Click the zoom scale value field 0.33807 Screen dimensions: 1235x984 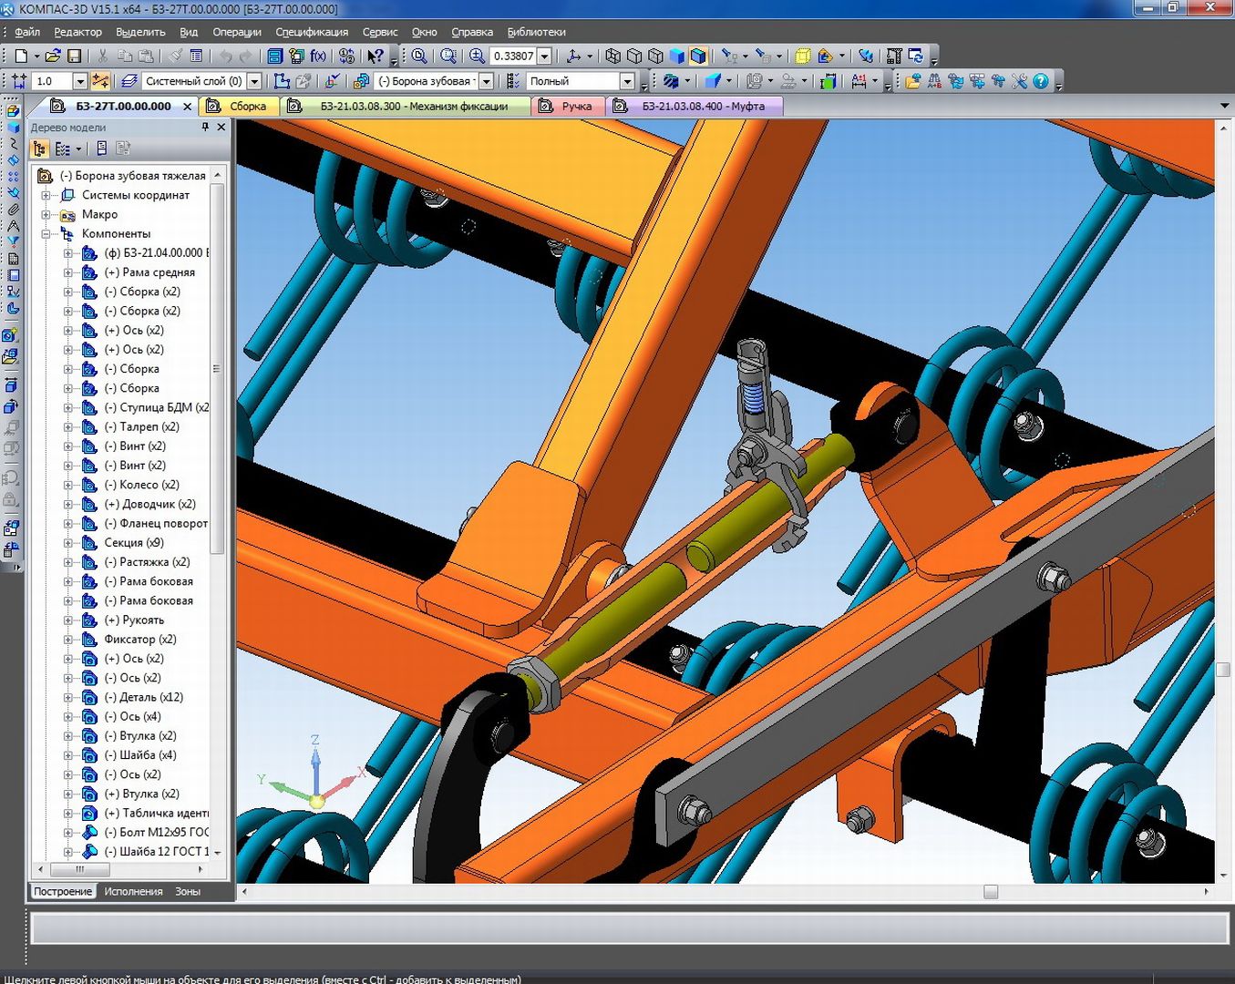(512, 56)
